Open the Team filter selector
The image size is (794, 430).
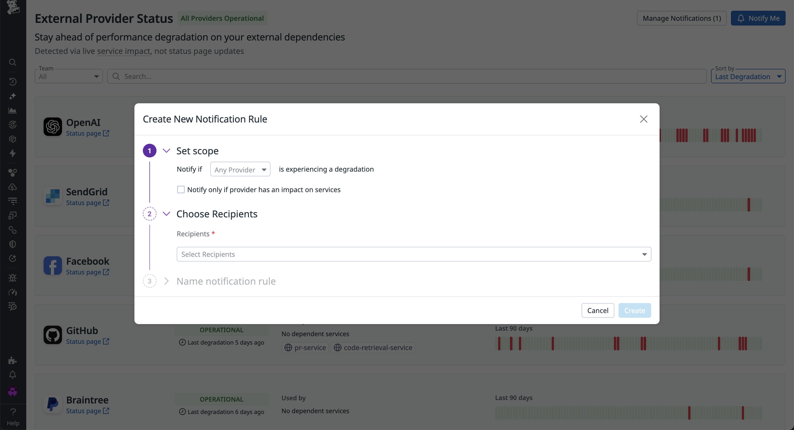(x=68, y=76)
